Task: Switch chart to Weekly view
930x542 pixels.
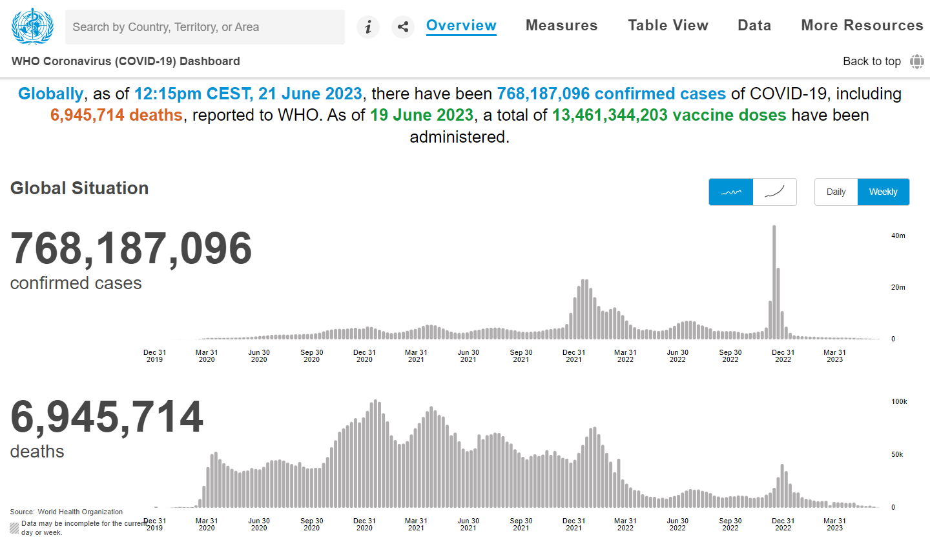Action: 883,192
